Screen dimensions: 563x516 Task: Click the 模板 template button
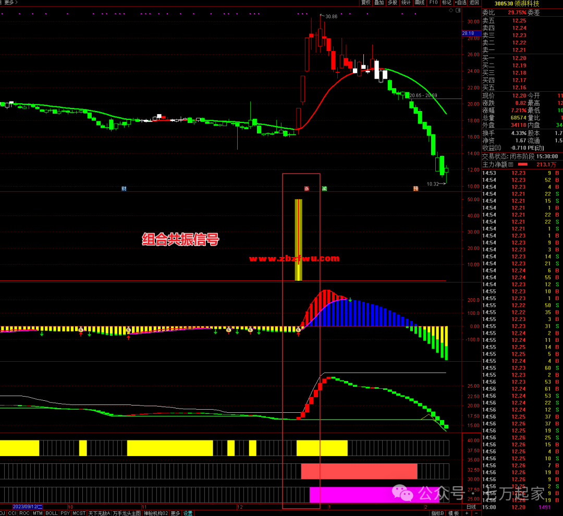pyautogui.click(x=454, y=513)
